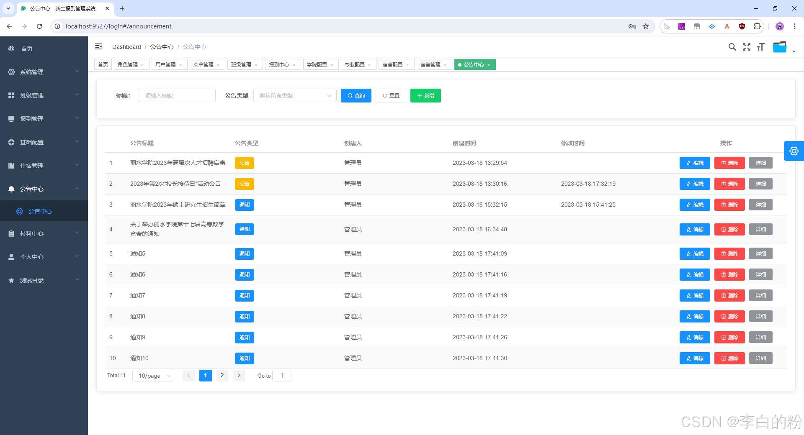Click the 住宿管理 building icon
This screenshot has width=804, height=435.
11,166
